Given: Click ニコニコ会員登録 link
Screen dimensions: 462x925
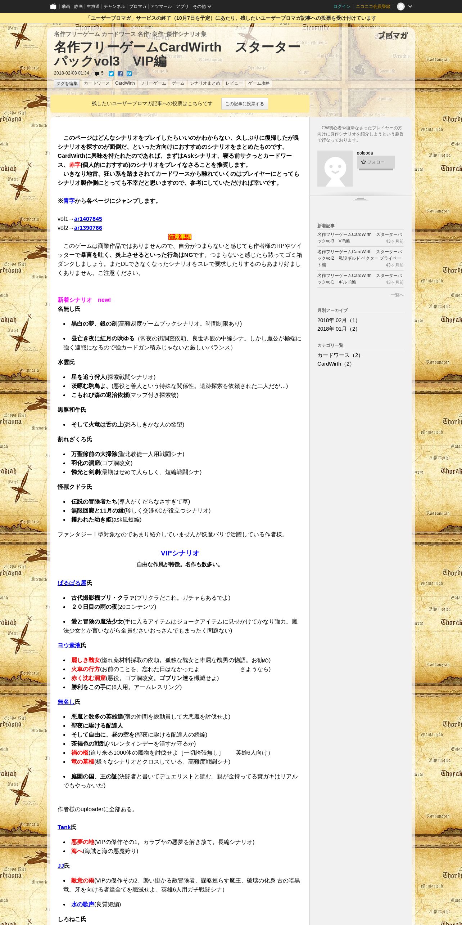Looking at the screenshot, I should pos(373,6).
